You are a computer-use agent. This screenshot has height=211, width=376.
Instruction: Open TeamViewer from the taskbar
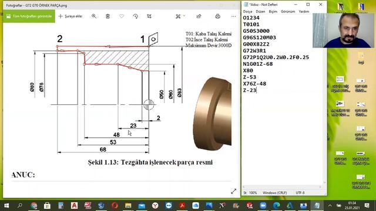coord(169,206)
